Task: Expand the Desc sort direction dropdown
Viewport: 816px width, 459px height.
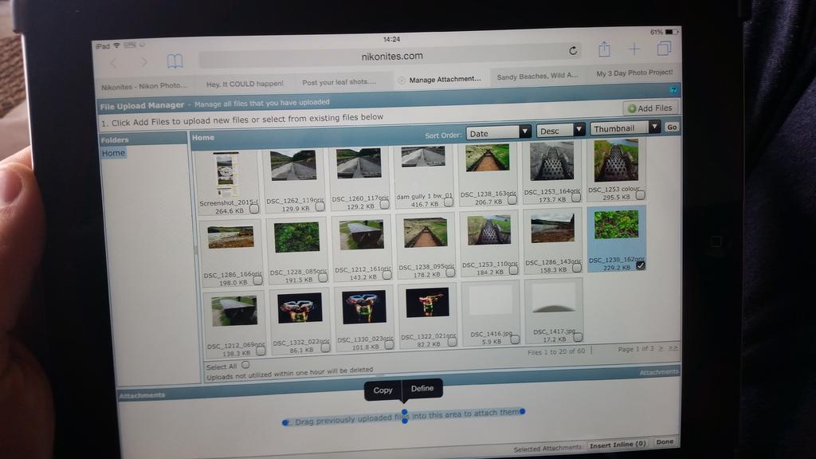Action: [x=560, y=130]
